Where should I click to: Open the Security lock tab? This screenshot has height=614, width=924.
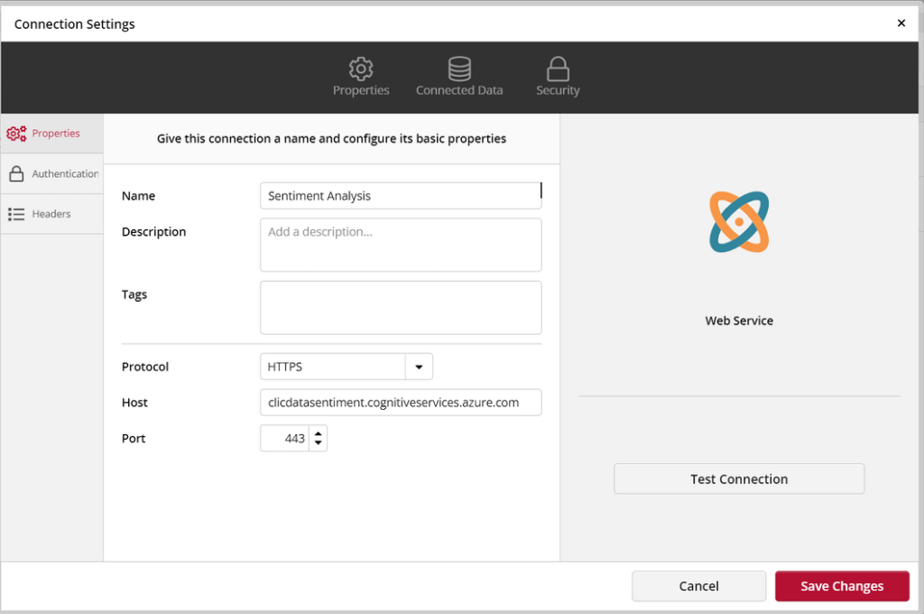click(x=558, y=77)
